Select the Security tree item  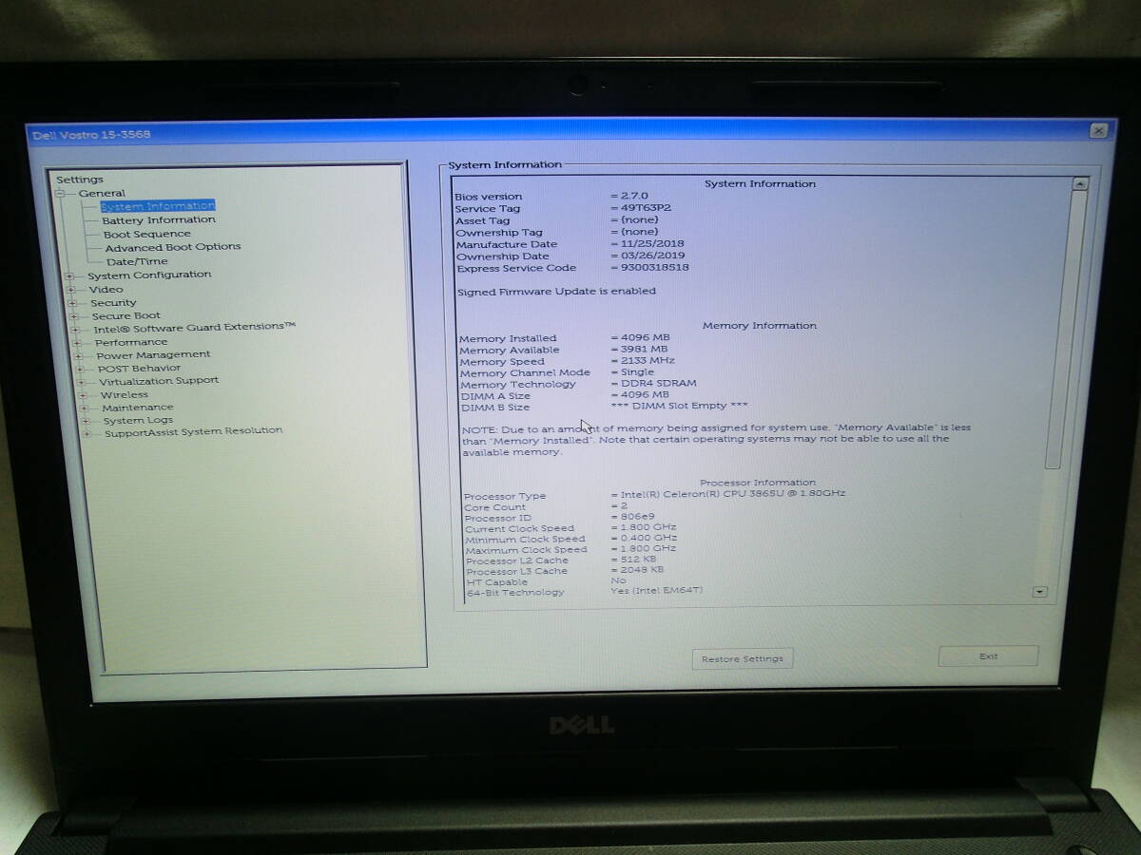(114, 303)
